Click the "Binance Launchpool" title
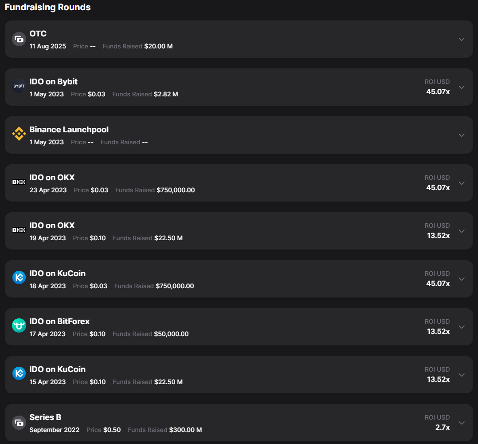Screen dimensions: 478x444 69,130
